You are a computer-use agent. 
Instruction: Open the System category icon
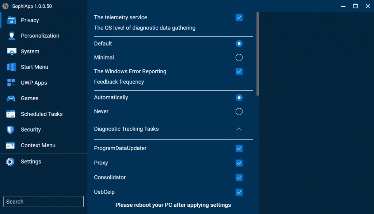(11, 51)
